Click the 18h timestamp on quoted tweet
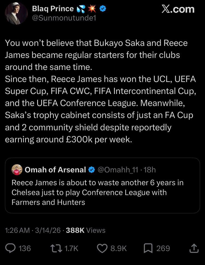 coord(150,170)
